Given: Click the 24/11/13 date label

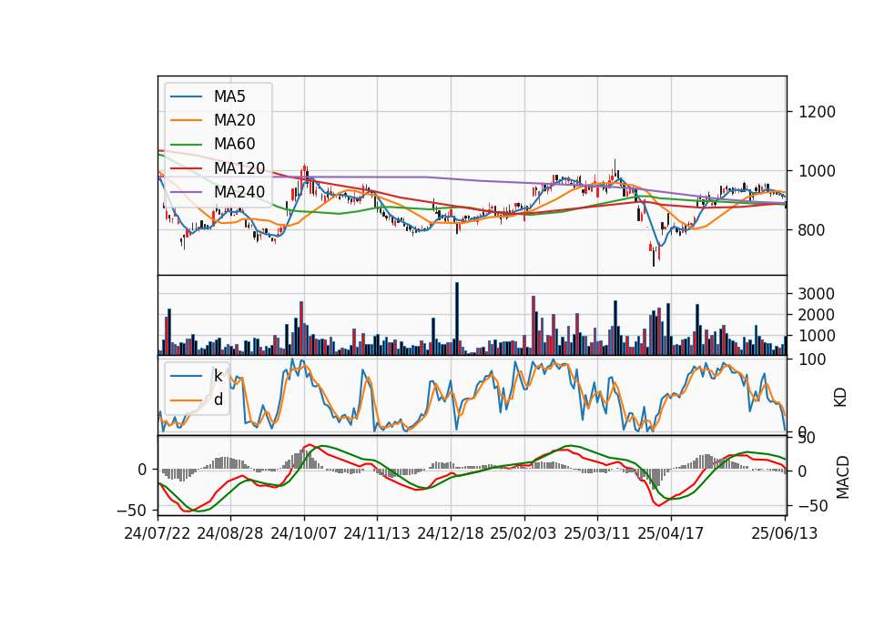Looking at the screenshot, I should click(377, 534).
